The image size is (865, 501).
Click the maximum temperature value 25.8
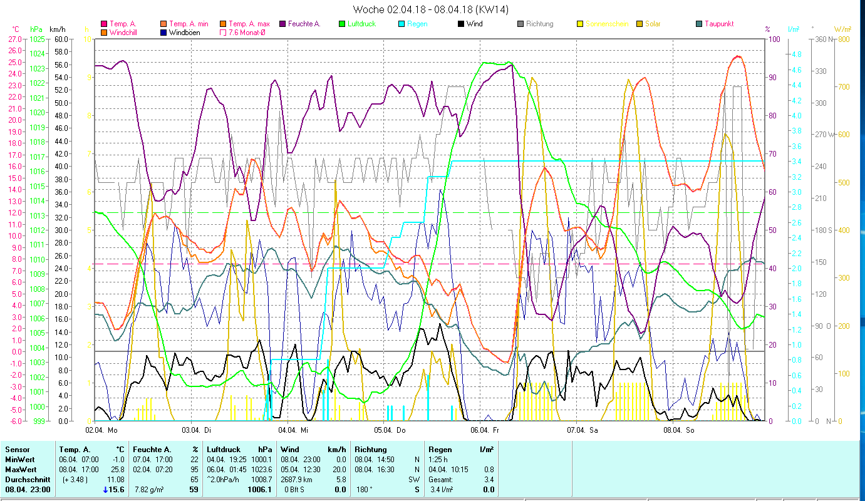117,470
